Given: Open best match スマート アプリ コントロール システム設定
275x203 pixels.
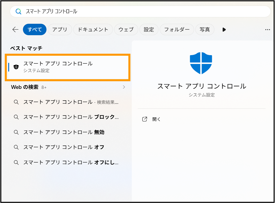Looking at the screenshot, I should (x=68, y=67).
